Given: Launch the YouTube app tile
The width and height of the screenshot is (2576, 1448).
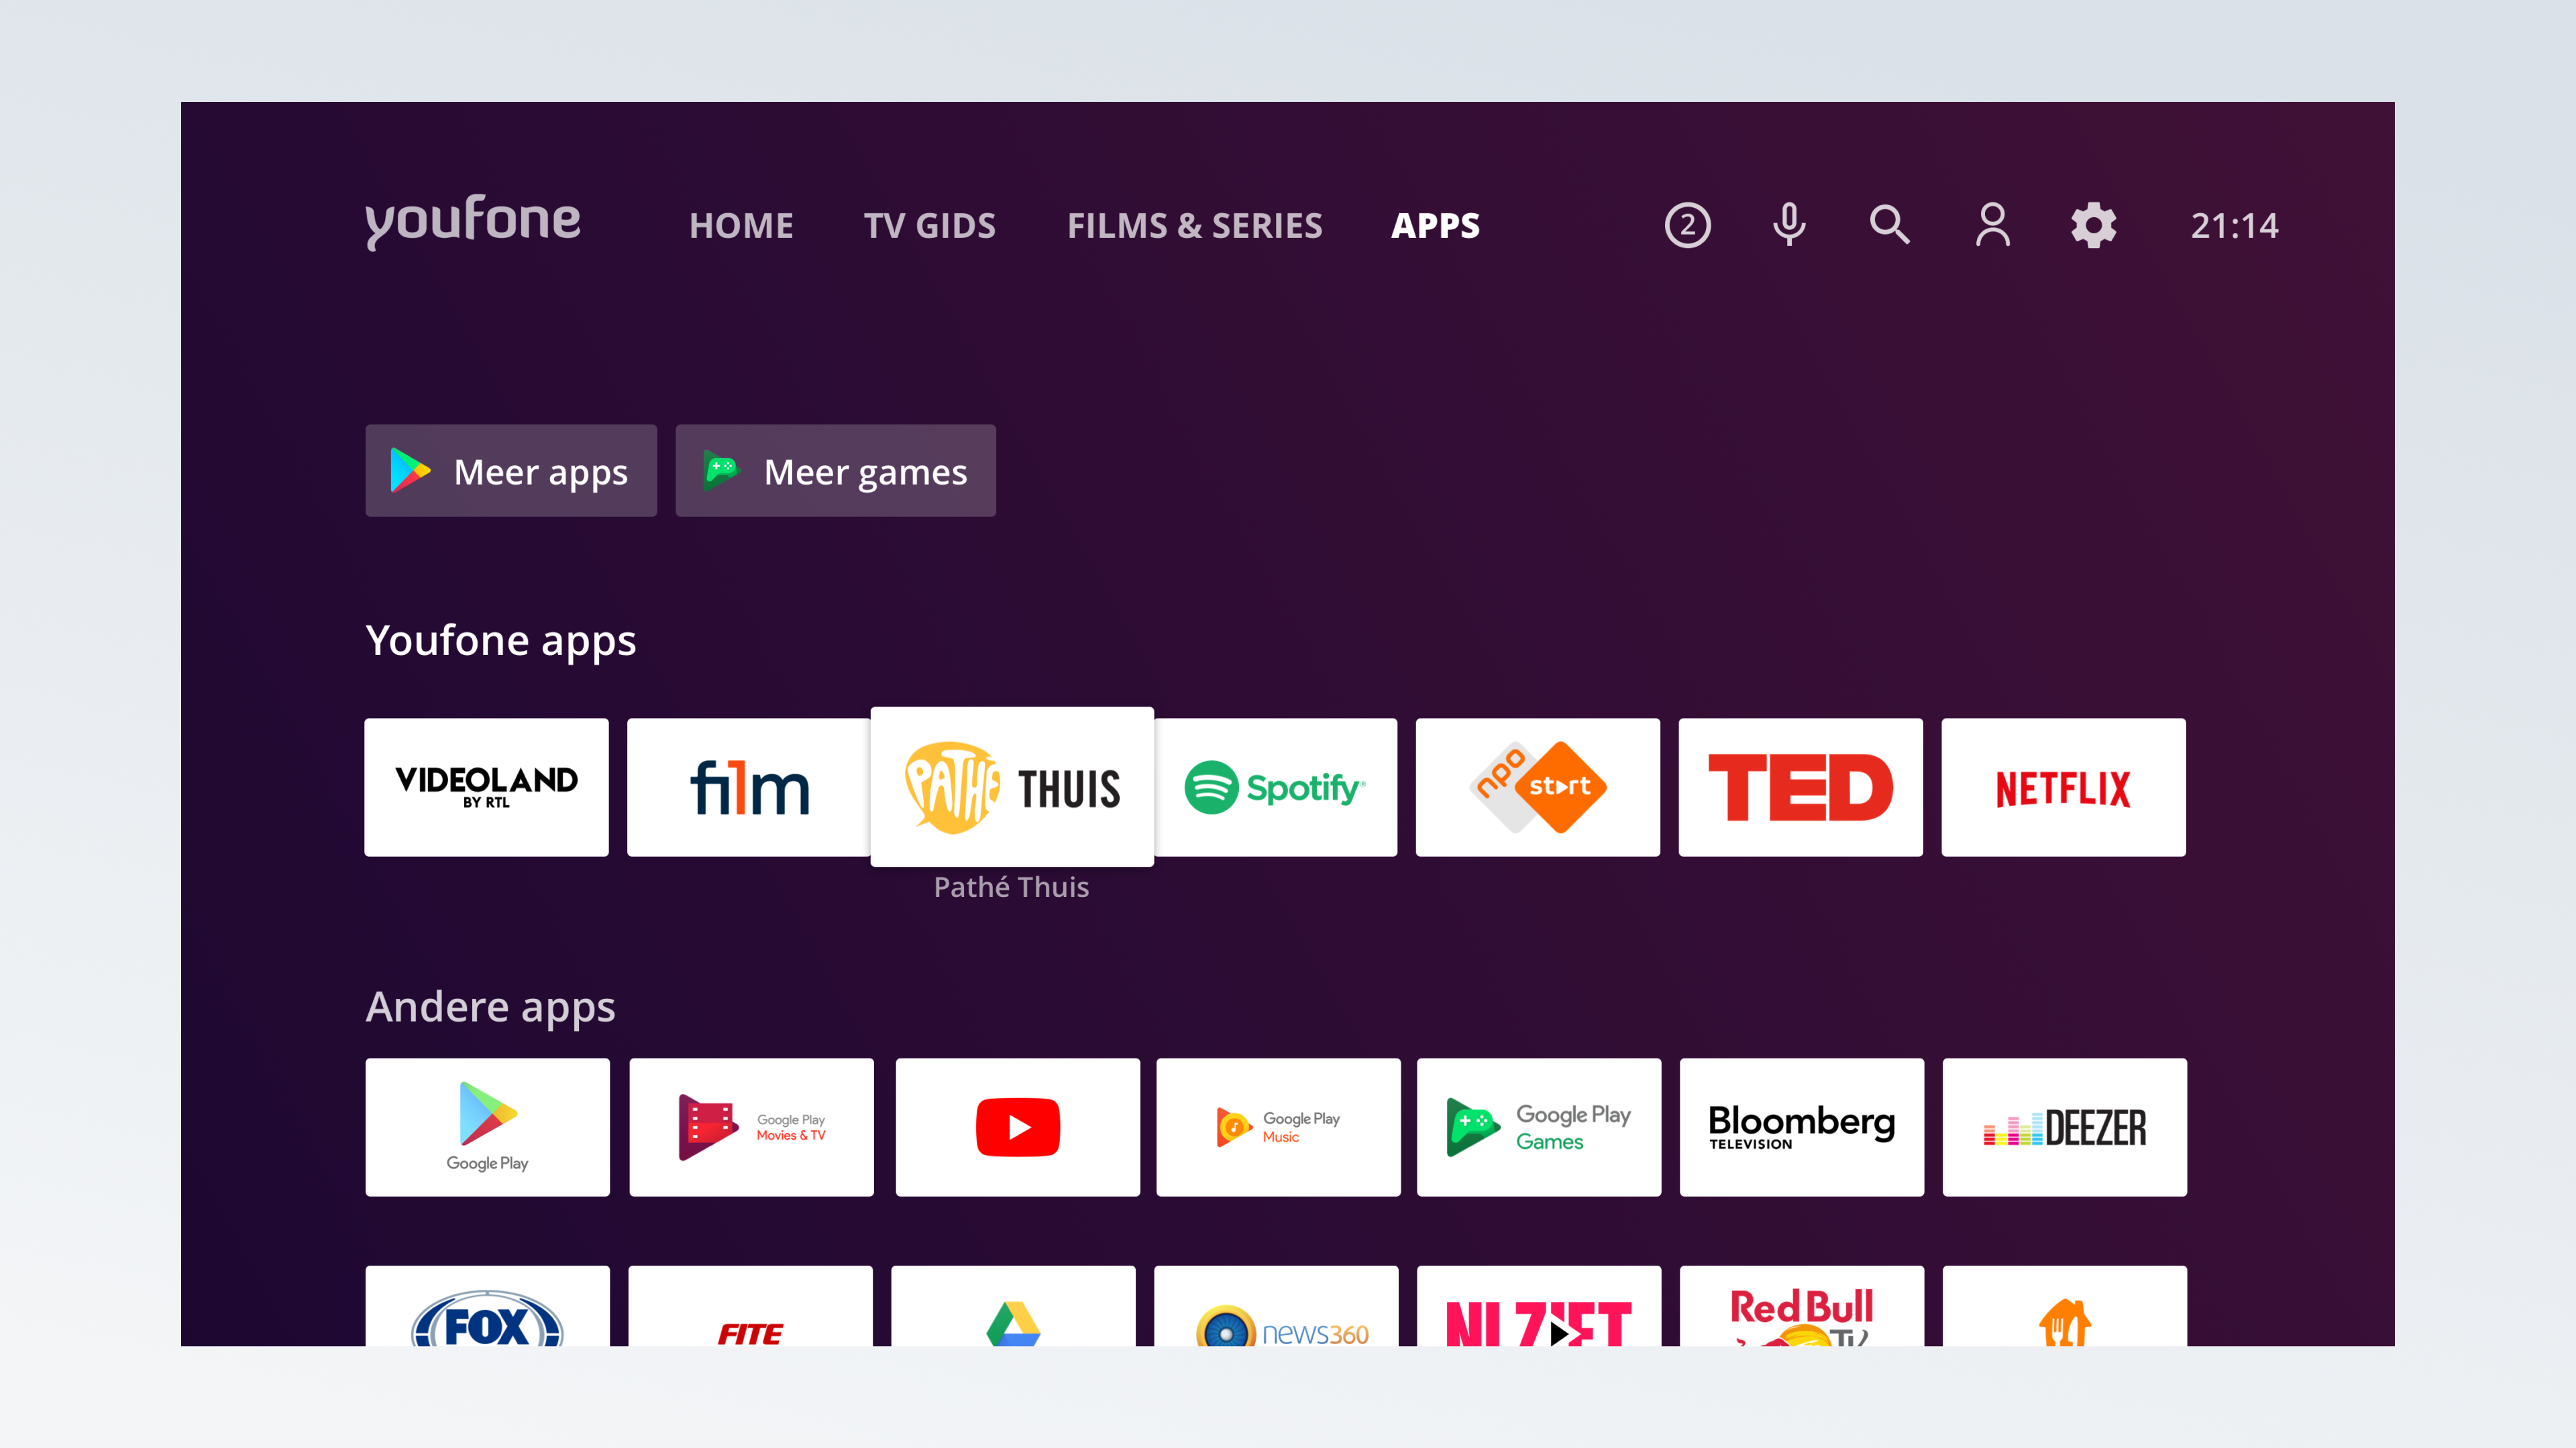Looking at the screenshot, I should click(x=1017, y=1127).
